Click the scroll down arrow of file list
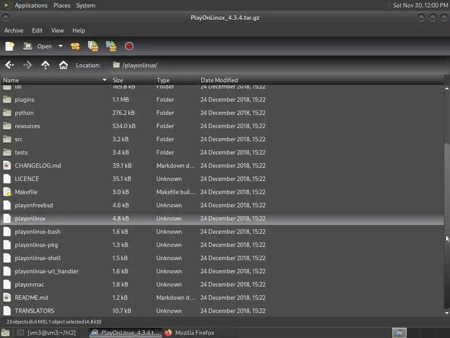The height and width of the screenshot is (338, 450). [447, 313]
